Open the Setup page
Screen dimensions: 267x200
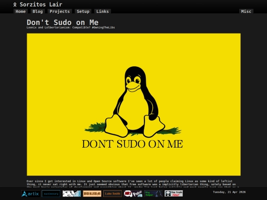click(x=83, y=11)
